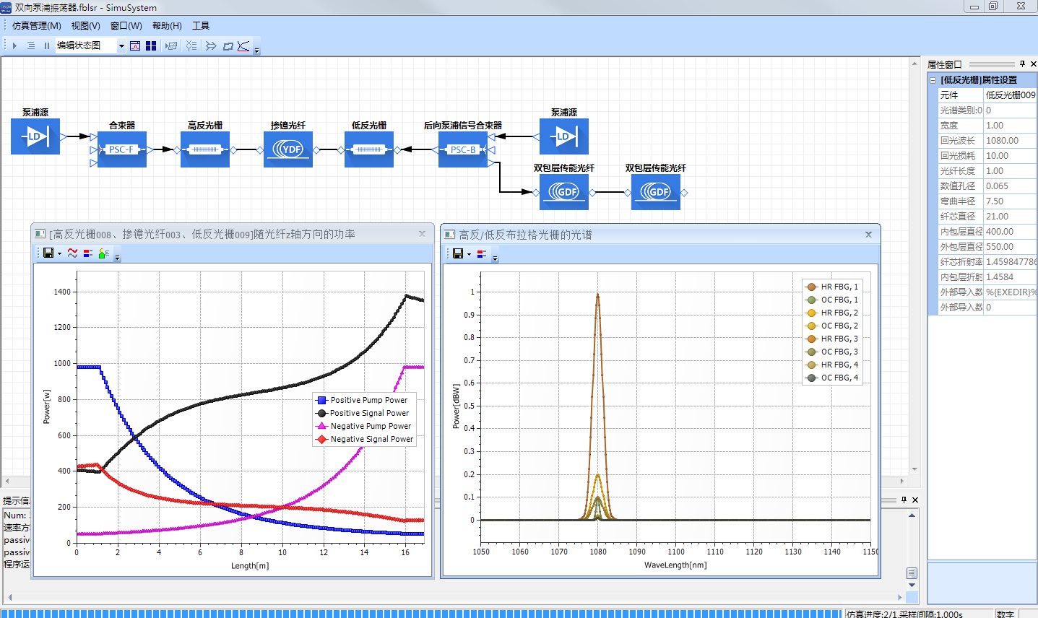Open the 仿真管理(M) menu

pos(36,26)
